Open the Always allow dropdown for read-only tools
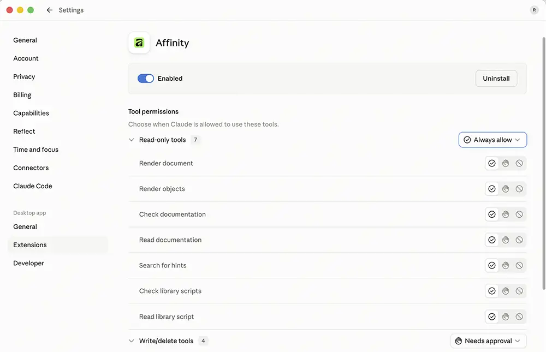This screenshot has height=352, width=546. 492,140
